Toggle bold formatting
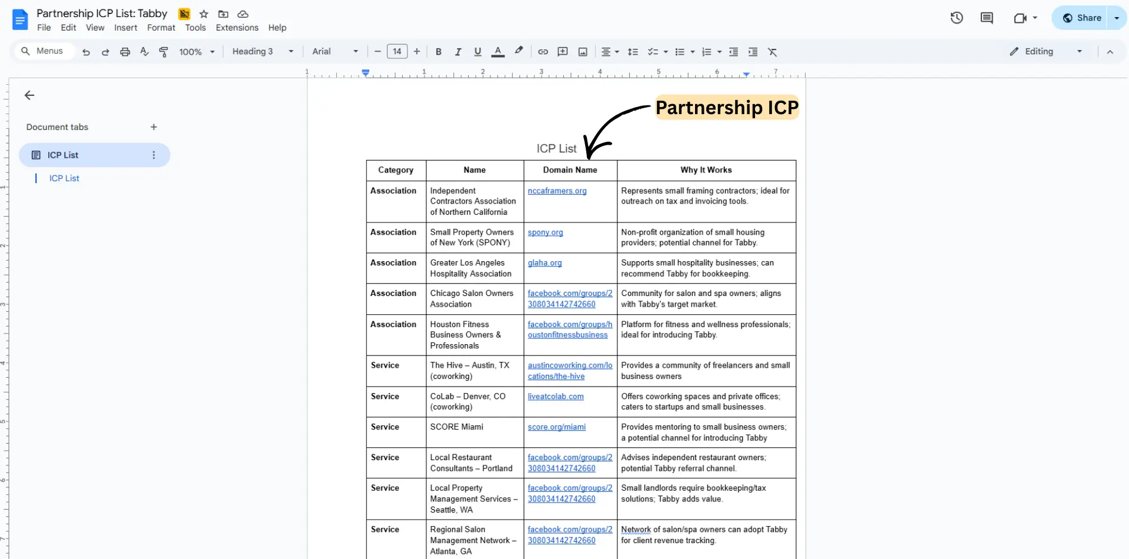Image resolution: width=1129 pixels, height=559 pixels. (x=438, y=52)
